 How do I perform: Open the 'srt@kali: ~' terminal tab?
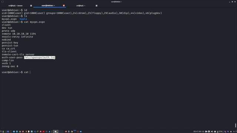pyautogui.click(x=81, y=6)
